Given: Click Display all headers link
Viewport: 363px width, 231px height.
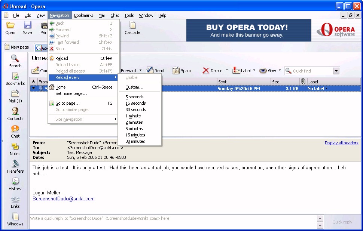Looking at the screenshot, I should (341, 143).
